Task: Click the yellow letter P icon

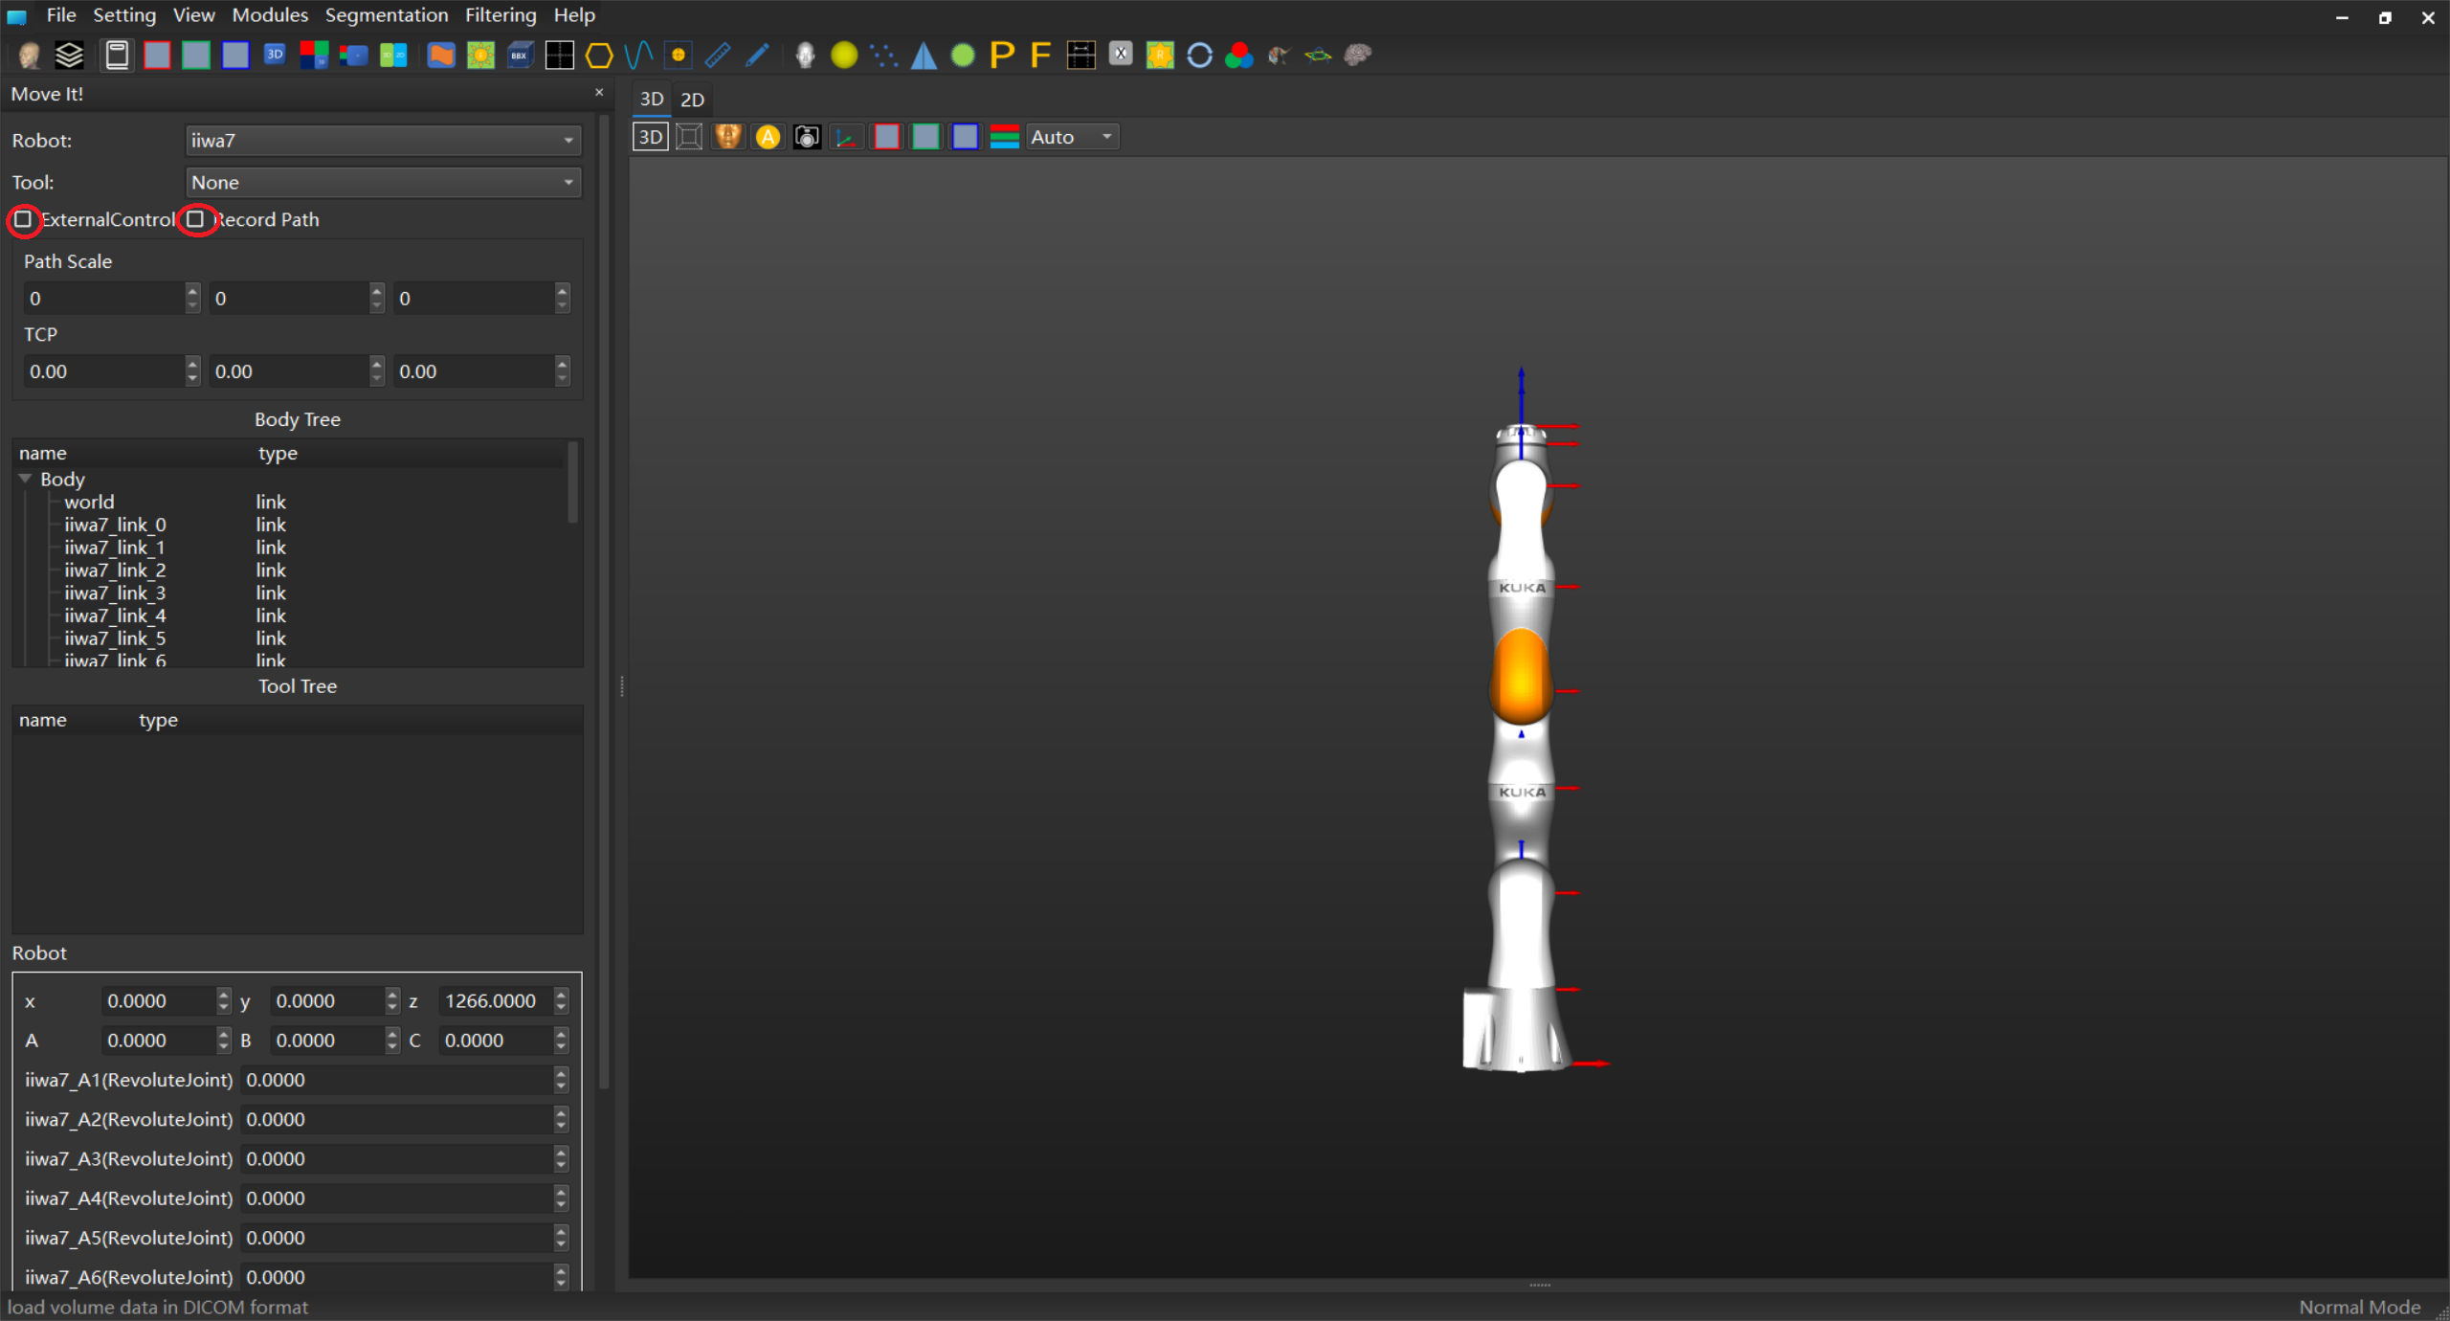Action: point(1002,56)
